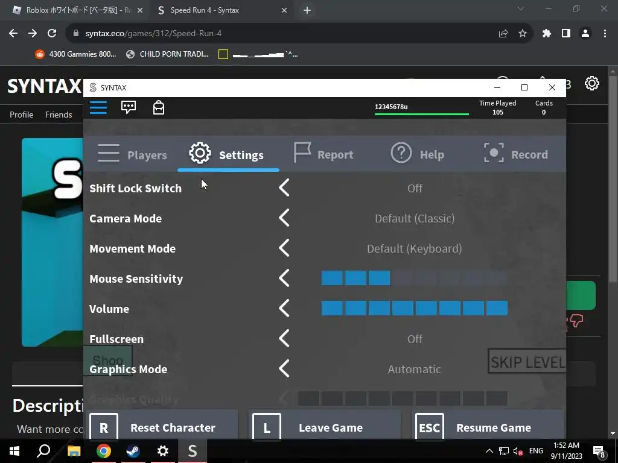Click the Leave Game button
618x463 pixels.
pos(325,425)
